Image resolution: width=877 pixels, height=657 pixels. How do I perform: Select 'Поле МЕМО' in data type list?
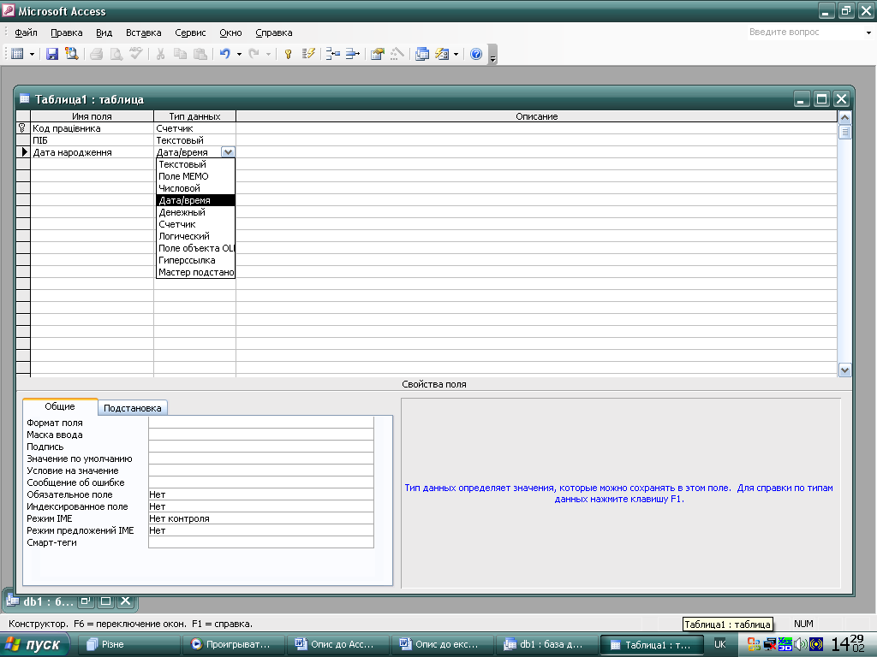tap(196, 176)
